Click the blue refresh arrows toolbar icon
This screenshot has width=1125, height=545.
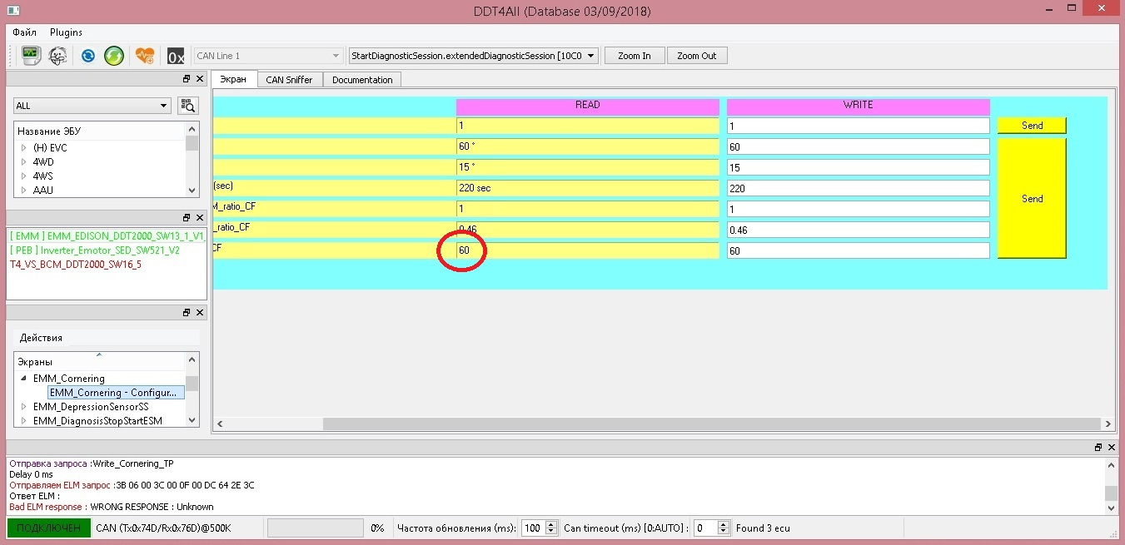point(87,56)
